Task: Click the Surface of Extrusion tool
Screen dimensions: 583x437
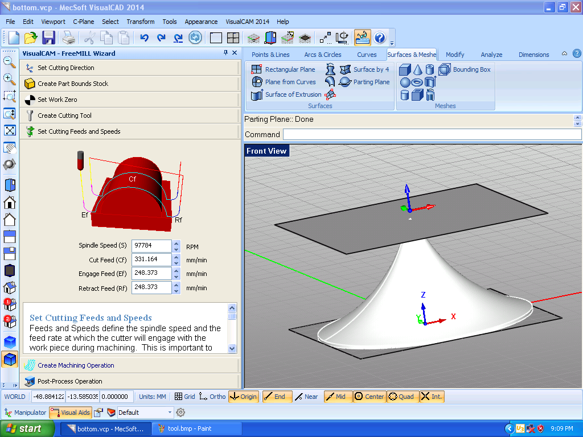Action: (x=286, y=94)
